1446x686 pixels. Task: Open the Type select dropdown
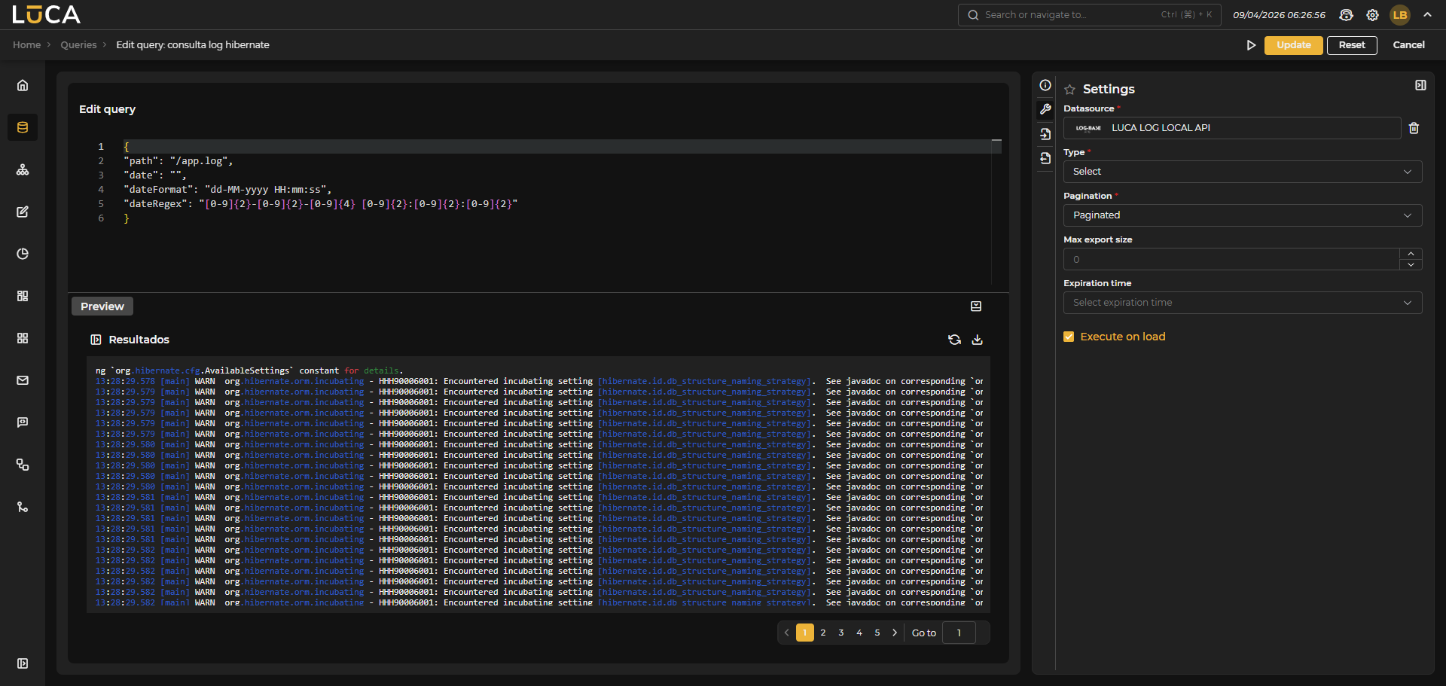pos(1243,171)
